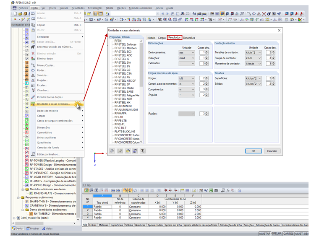Toggle GRELHA in the status bar

point(277,233)
